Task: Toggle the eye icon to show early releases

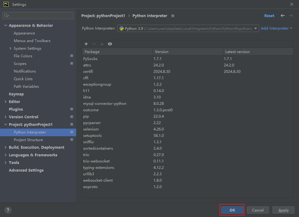Action: [x=110, y=44]
